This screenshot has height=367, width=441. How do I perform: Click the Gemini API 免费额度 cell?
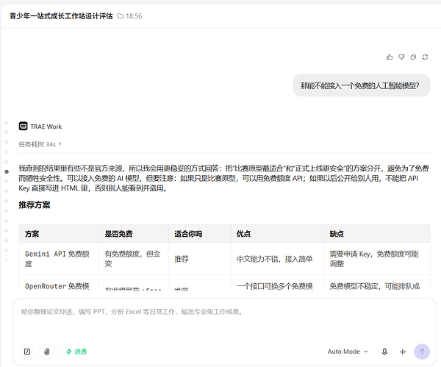[59, 259]
